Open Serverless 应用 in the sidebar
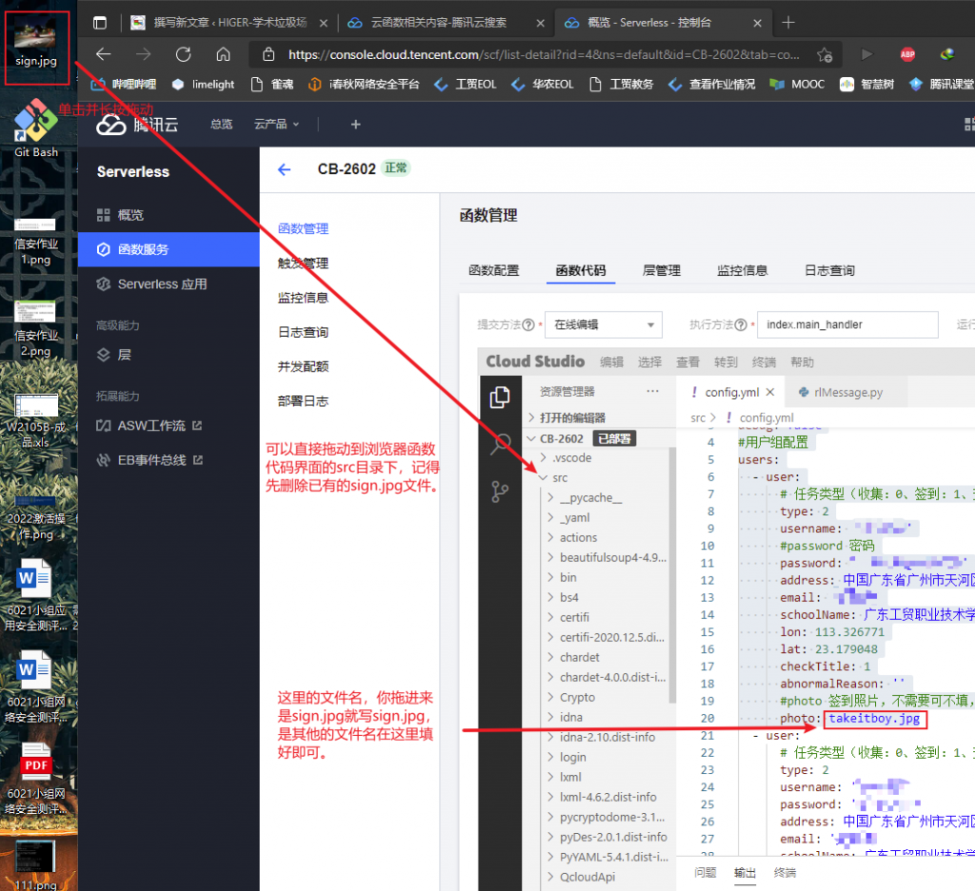 pos(169,285)
